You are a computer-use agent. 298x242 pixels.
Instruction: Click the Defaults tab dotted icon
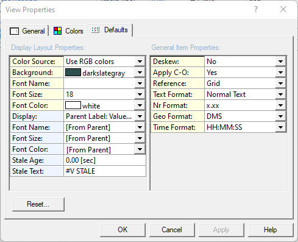[95, 30]
